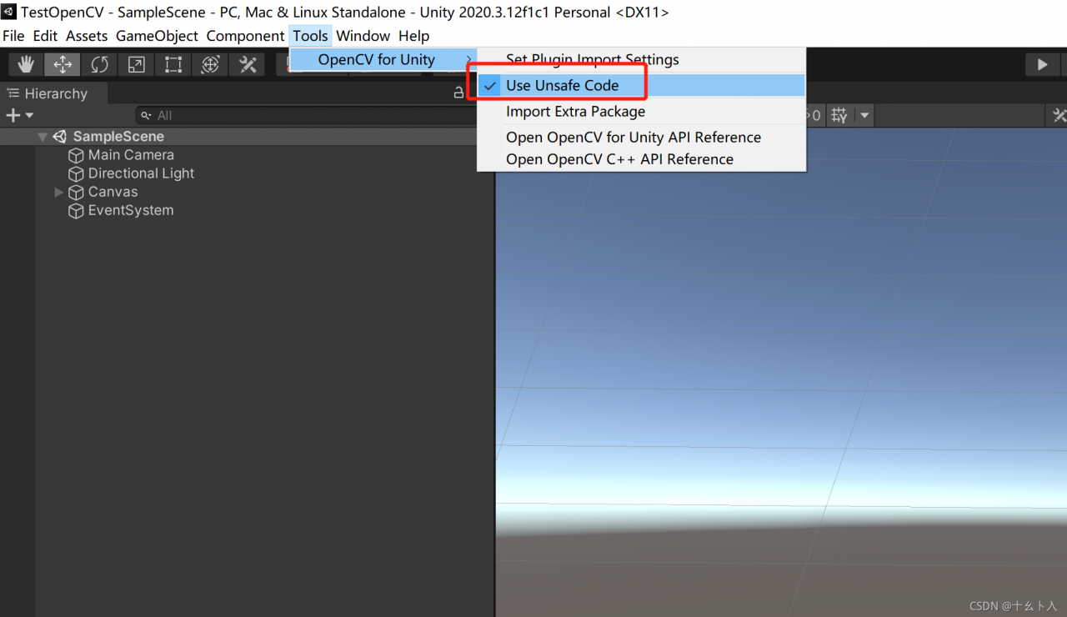Open the Window menu
The height and width of the screenshot is (617, 1067).
point(363,36)
